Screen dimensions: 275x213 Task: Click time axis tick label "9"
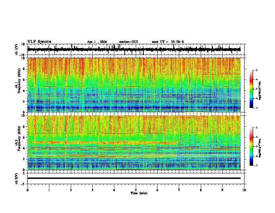[222, 190]
